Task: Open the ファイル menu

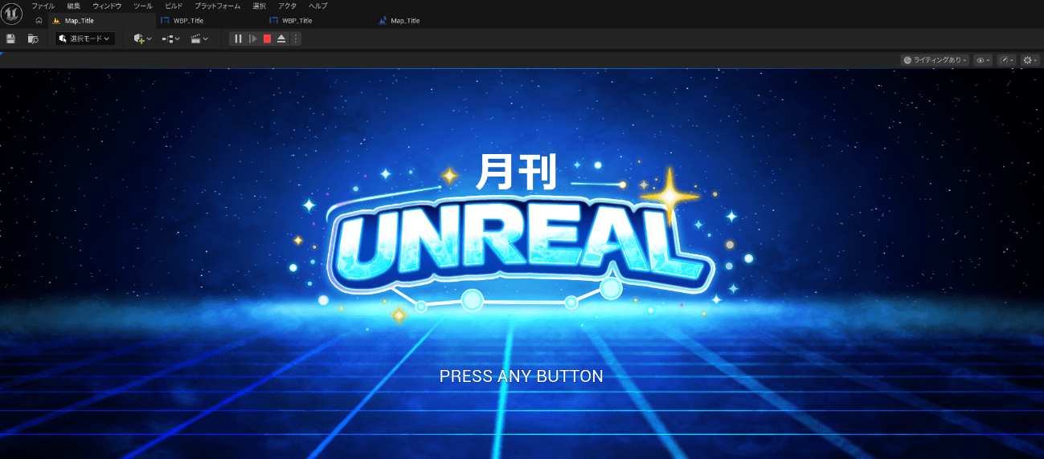Action: coord(43,6)
